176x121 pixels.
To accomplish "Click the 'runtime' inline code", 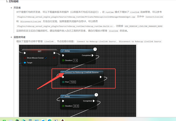I will point(110,12).
